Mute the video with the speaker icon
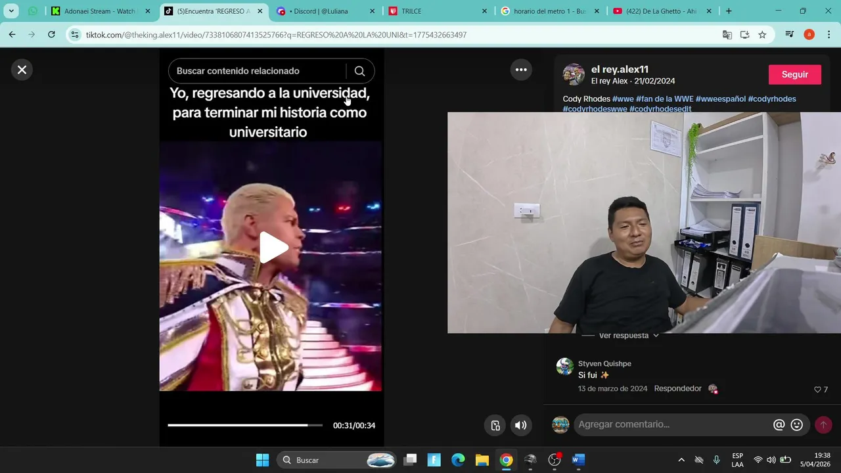This screenshot has height=473, width=841. pos(520,425)
